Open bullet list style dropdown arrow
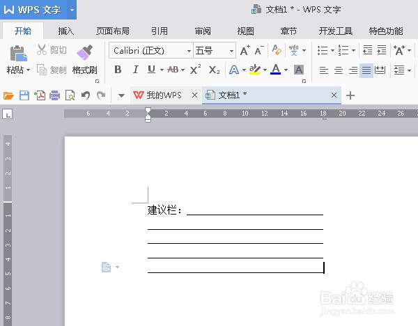The height and width of the screenshot is (326, 418). pos(332,50)
